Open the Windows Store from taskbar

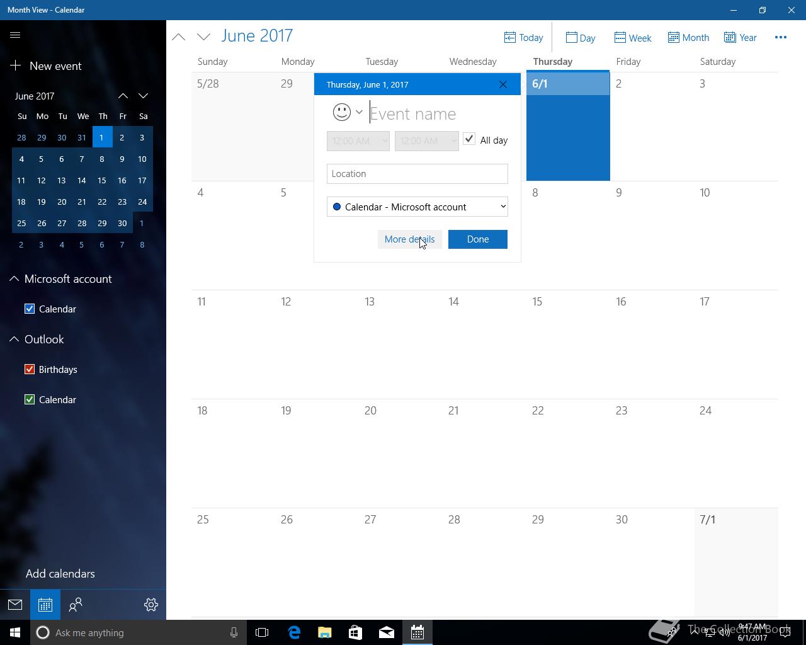[356, 632]
